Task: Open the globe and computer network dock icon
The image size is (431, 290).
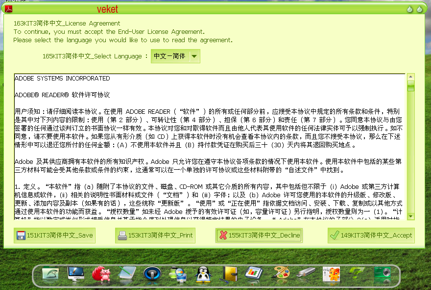Action: point(178,274)
